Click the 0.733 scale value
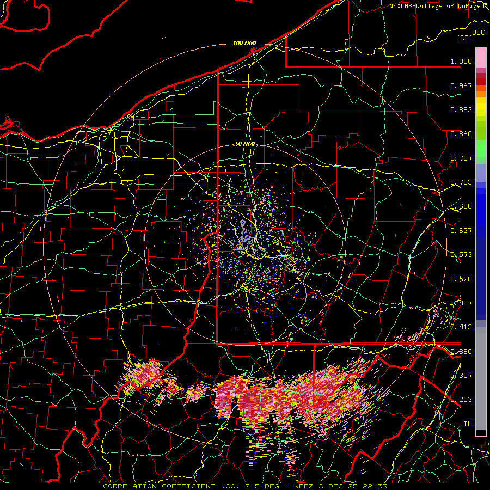Viewport: 490px width, 490px height. pyautogui.click(x=461, y=182)
